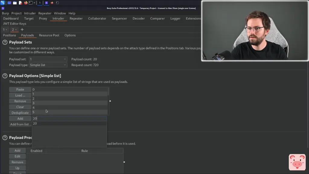Viewport: 309px width, 174px height.
Task: Click the new payload item input field
Action: coord(69,118)
